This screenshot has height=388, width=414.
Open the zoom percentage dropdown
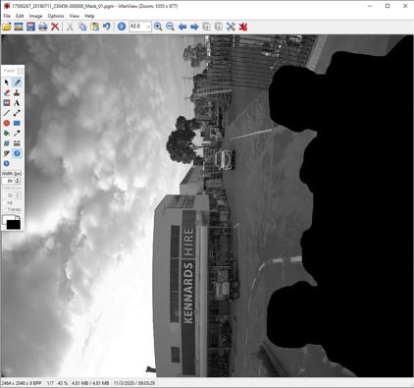click(x=148, y=27)
